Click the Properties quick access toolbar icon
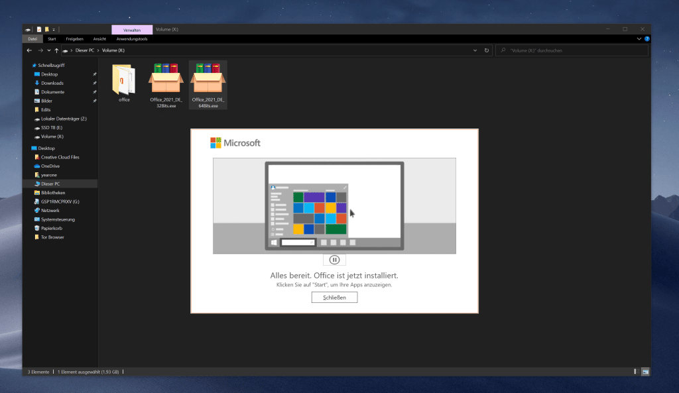The image size is (679, 393). click(x=39, y=29)
